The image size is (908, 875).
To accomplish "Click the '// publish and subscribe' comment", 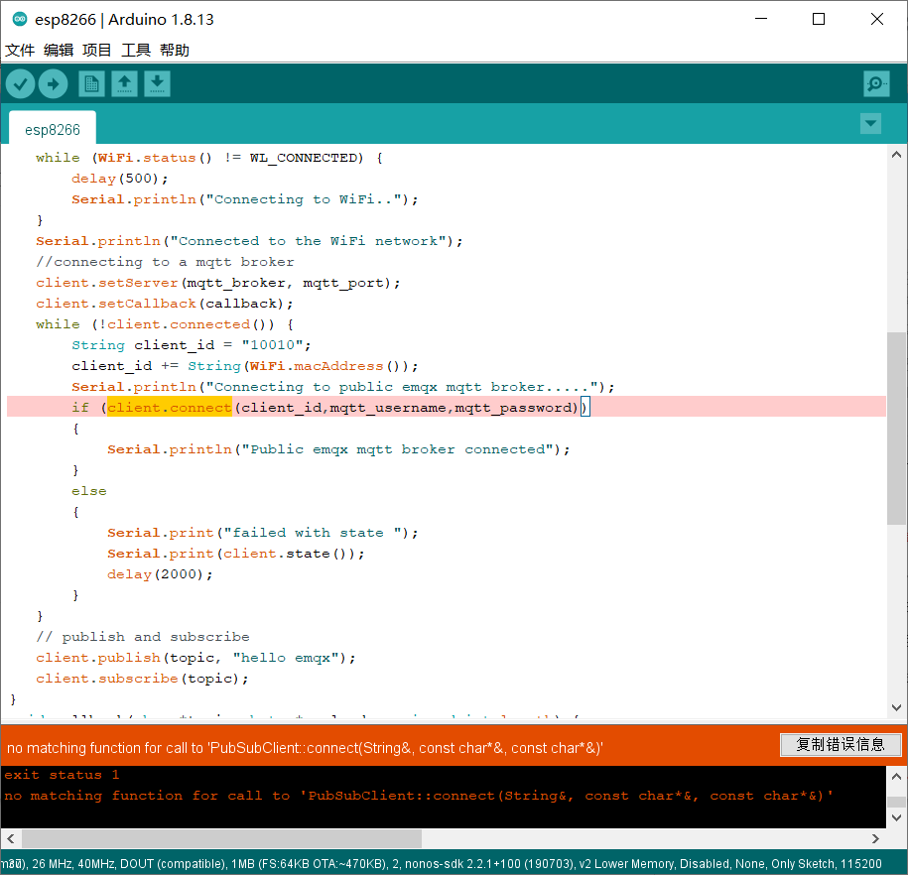I will (143, 638).
